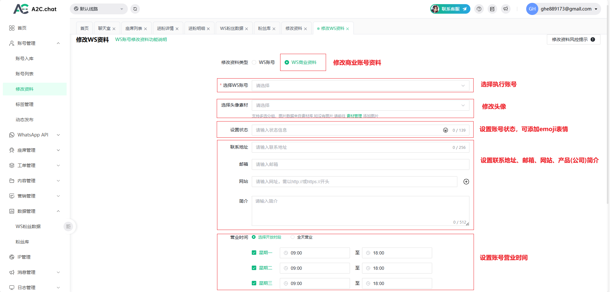Click the announcement megaphone icon in header
The image size is (610, 292).
point(505,9)
